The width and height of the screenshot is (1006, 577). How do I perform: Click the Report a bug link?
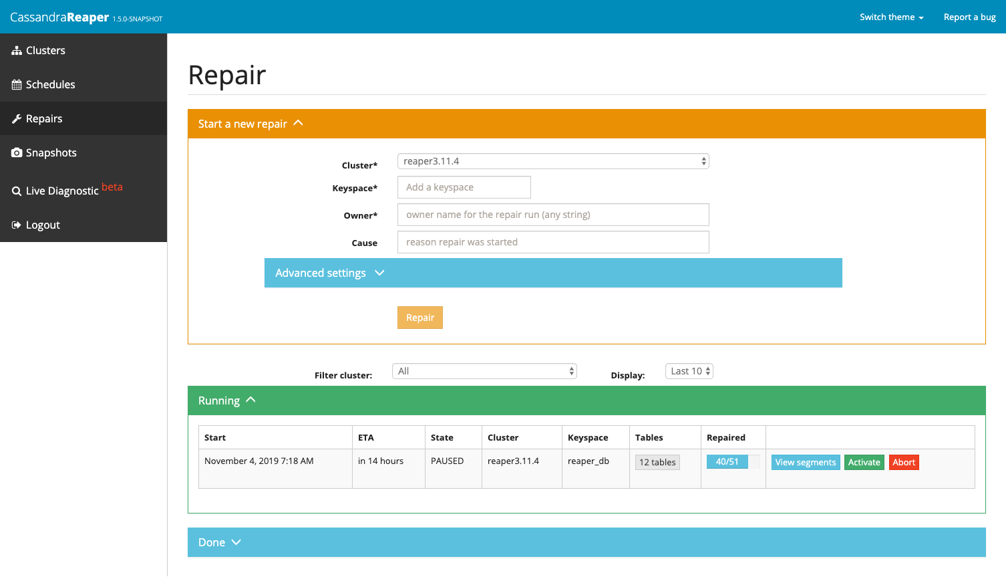click(969, 17)
